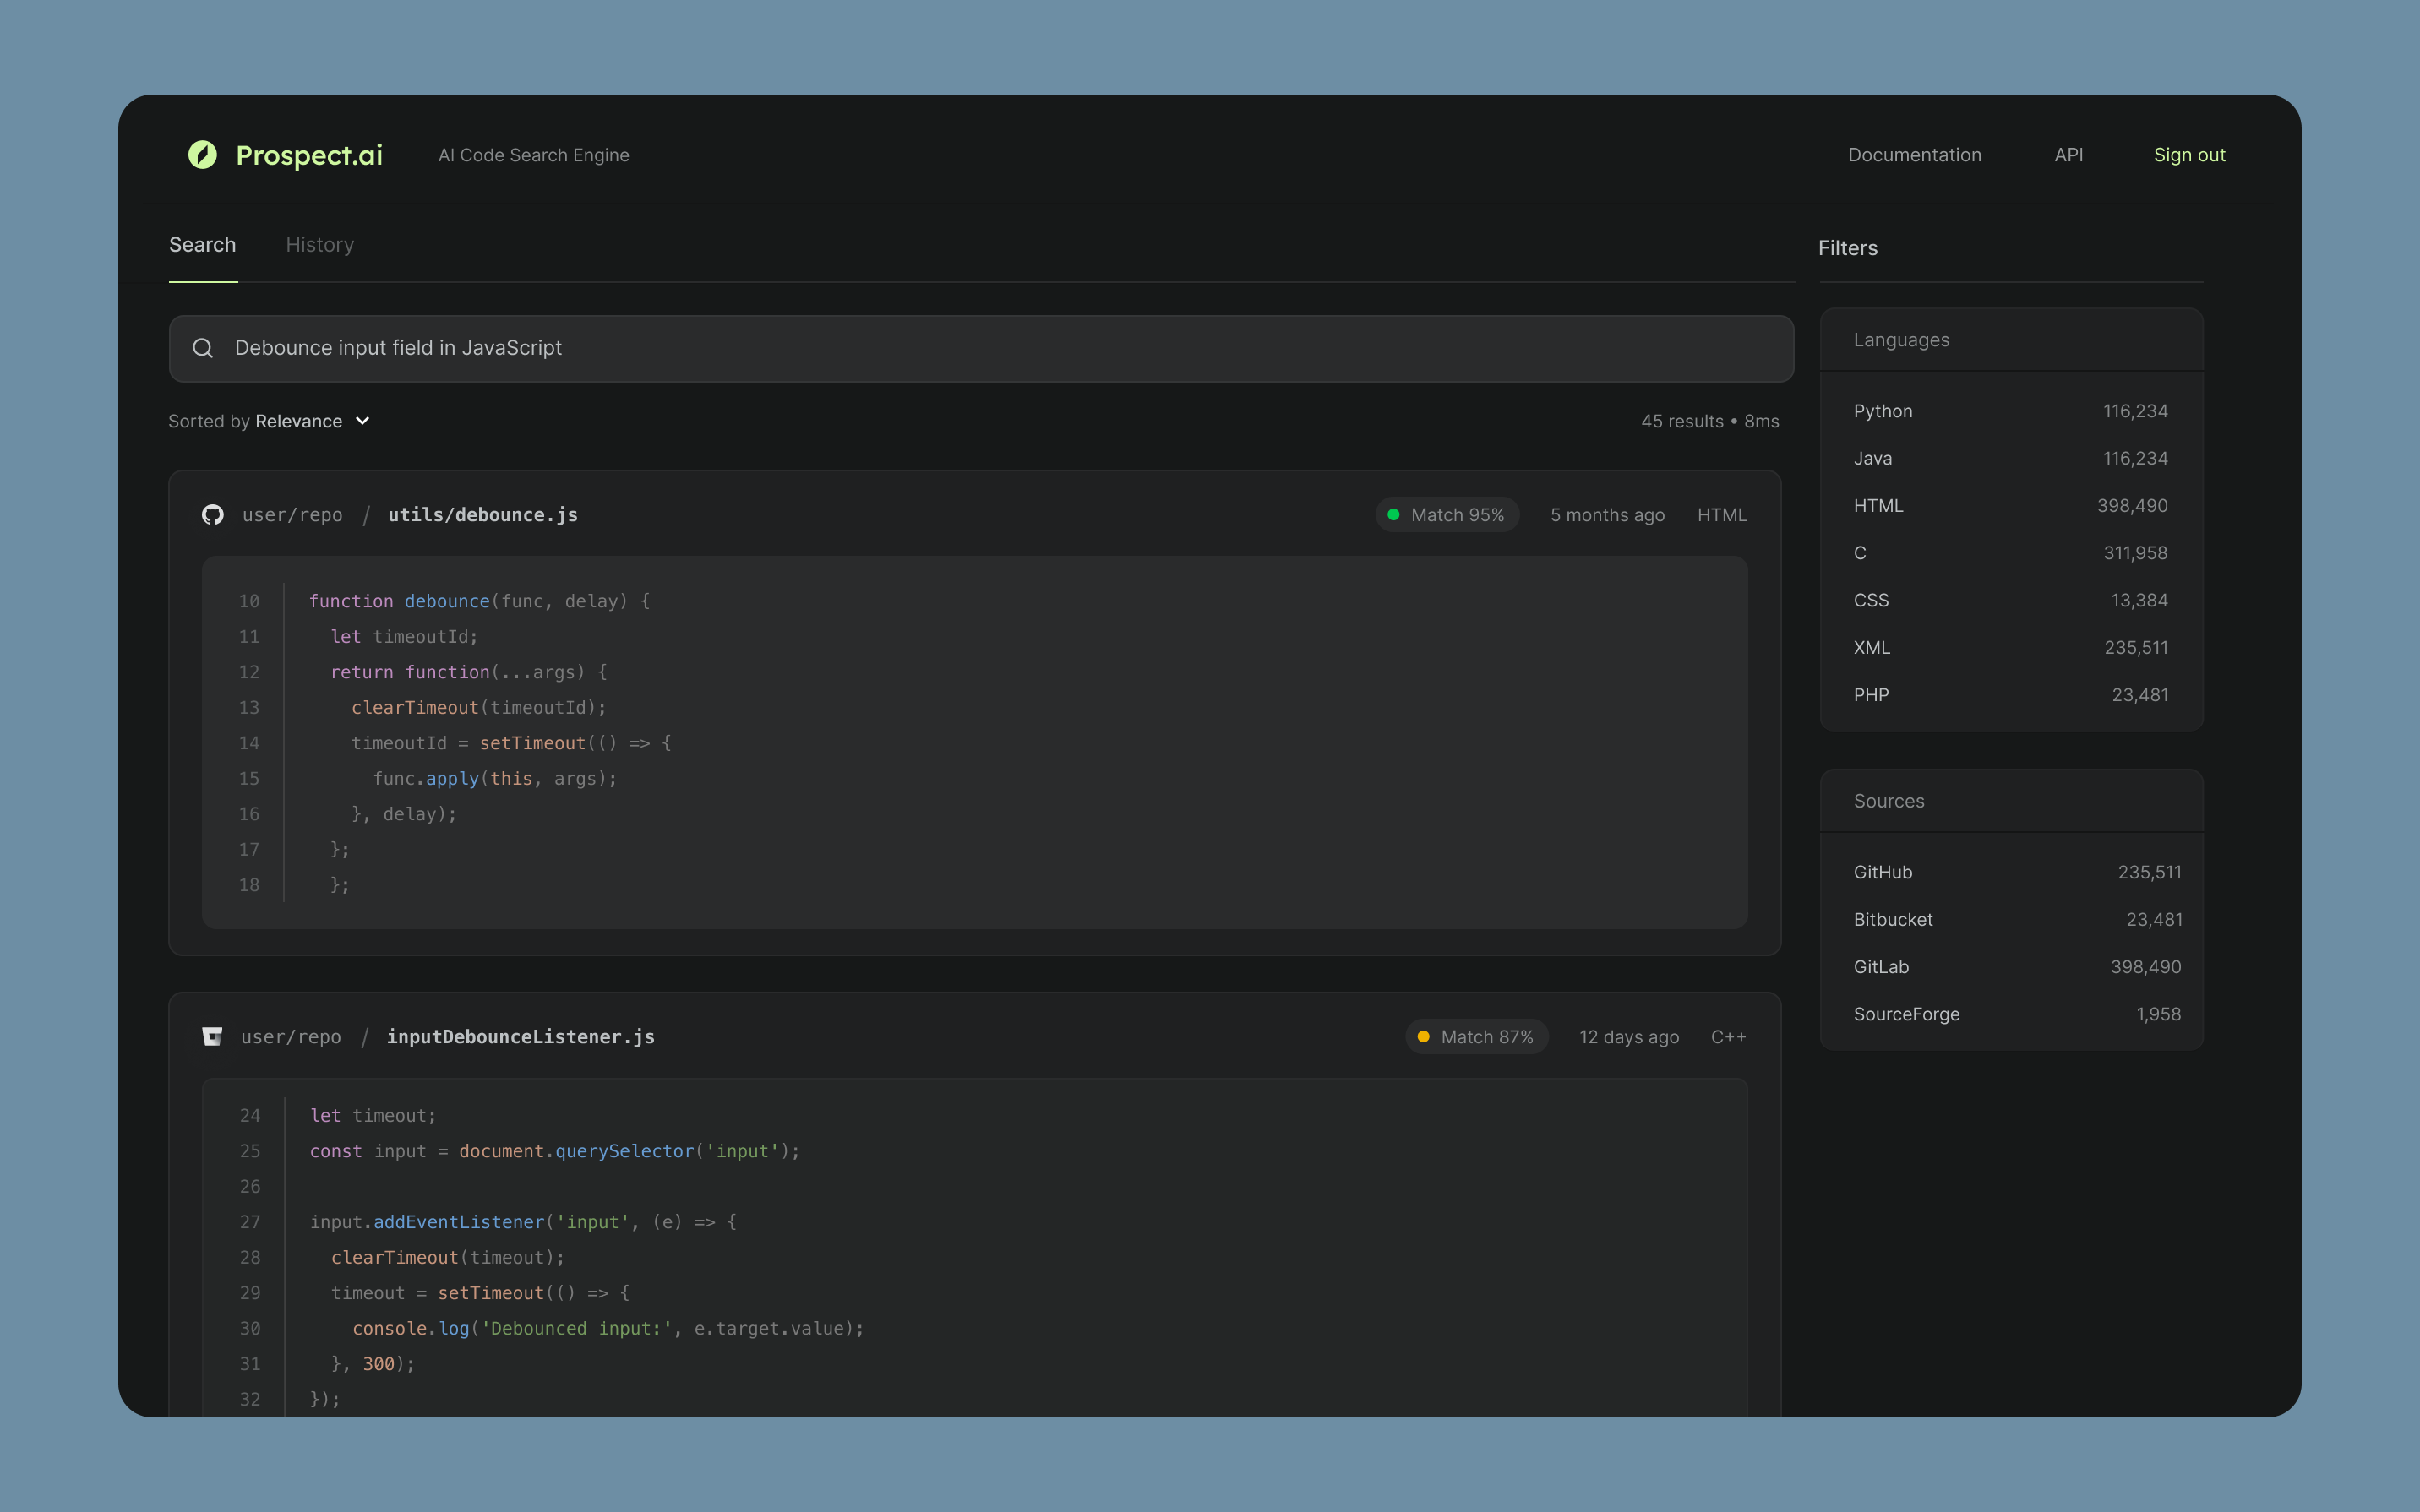Click the magnifier icon in search bar

pos(203,348)
